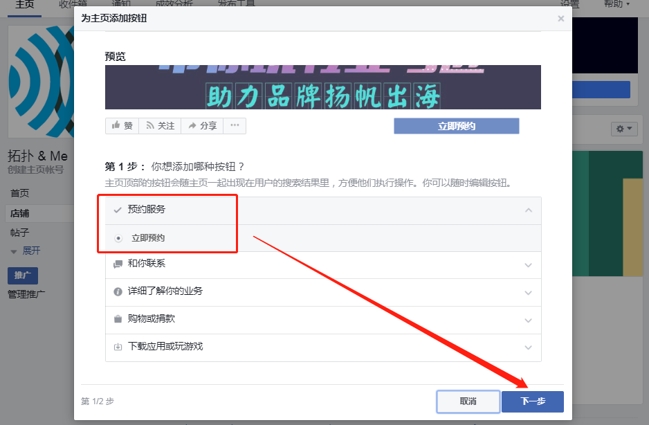
Task: Click the chat icon beside 和你联系
Action: tap(118, 264)
